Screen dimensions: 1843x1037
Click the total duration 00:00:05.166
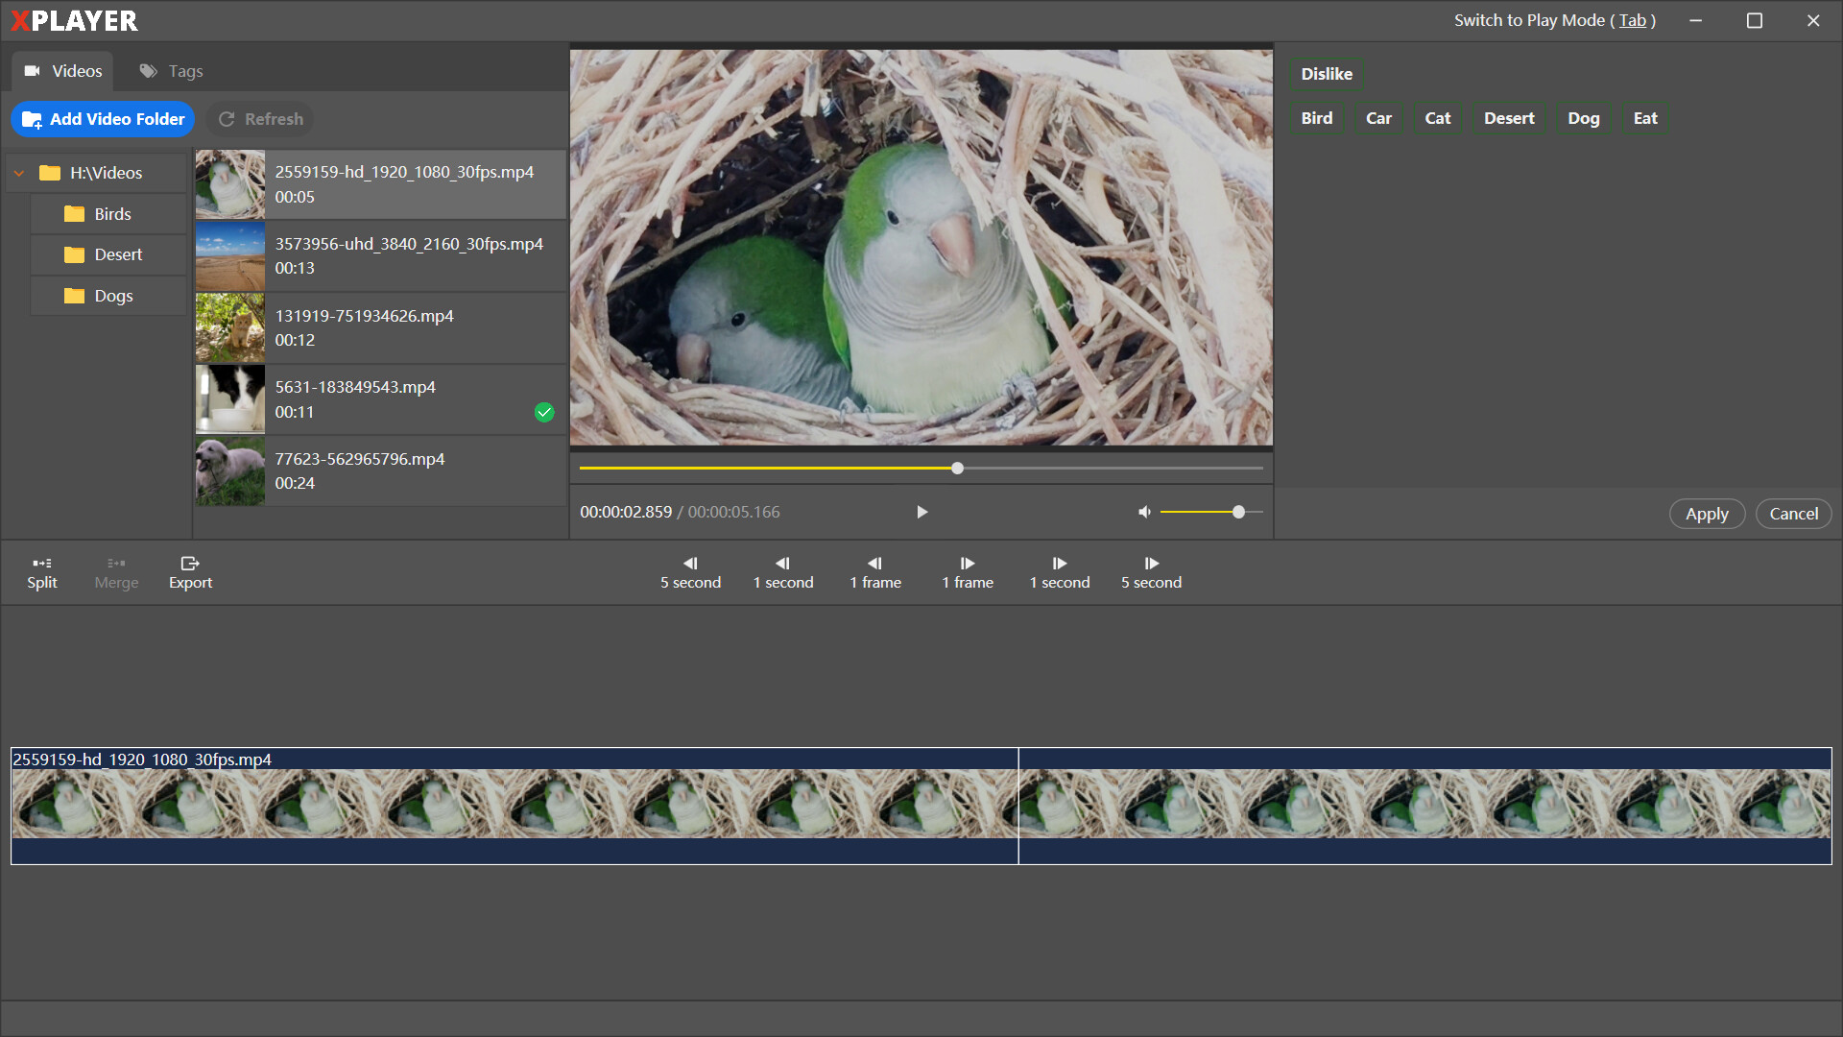[x=733, y=513]
